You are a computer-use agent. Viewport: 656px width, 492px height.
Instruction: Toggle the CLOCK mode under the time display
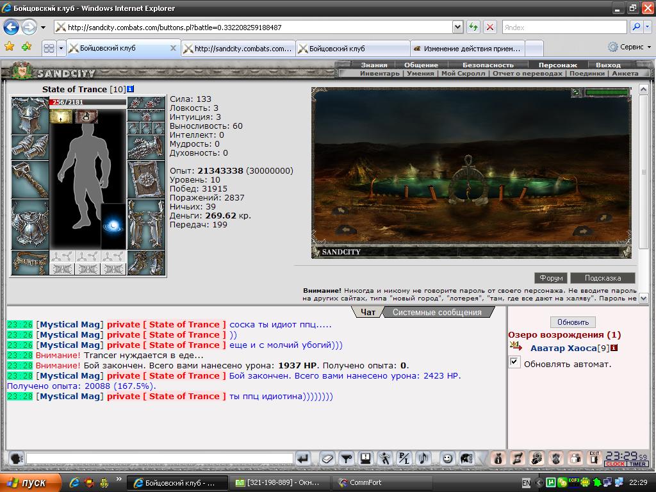click(616, 464)
